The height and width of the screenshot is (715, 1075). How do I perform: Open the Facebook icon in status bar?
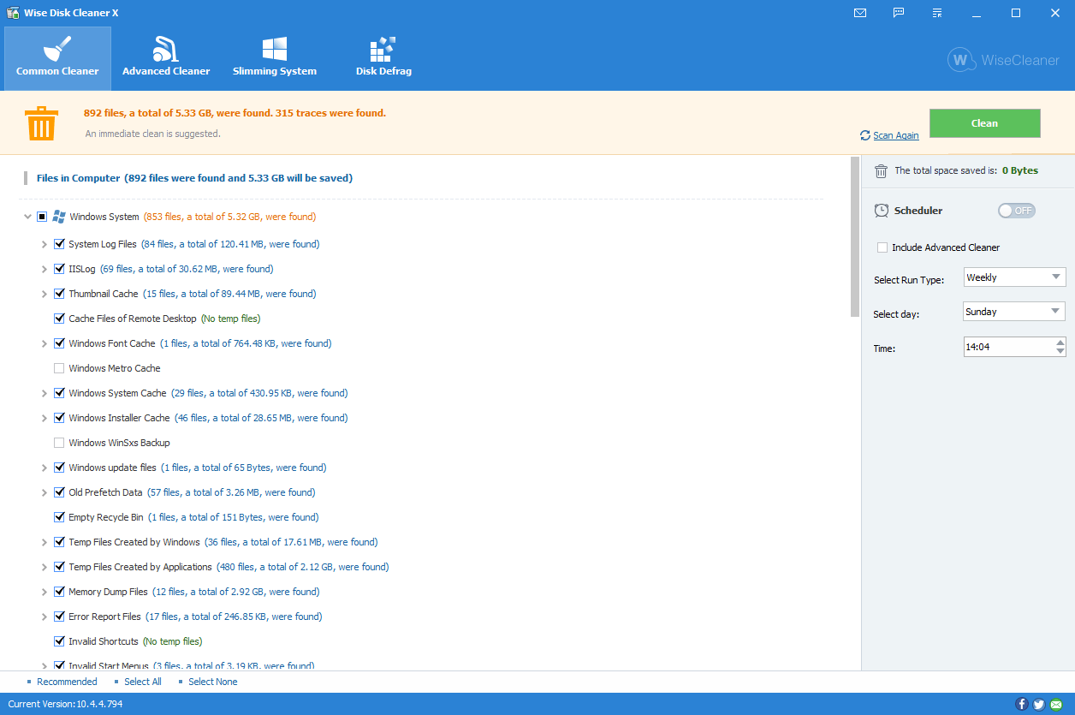coord(1021,704)
